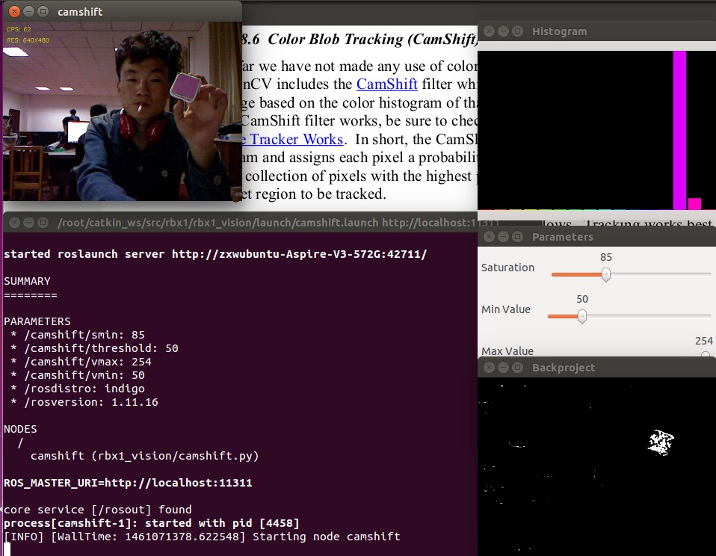Close the Histogram window
716x556 pixels.
coord(489,31)
